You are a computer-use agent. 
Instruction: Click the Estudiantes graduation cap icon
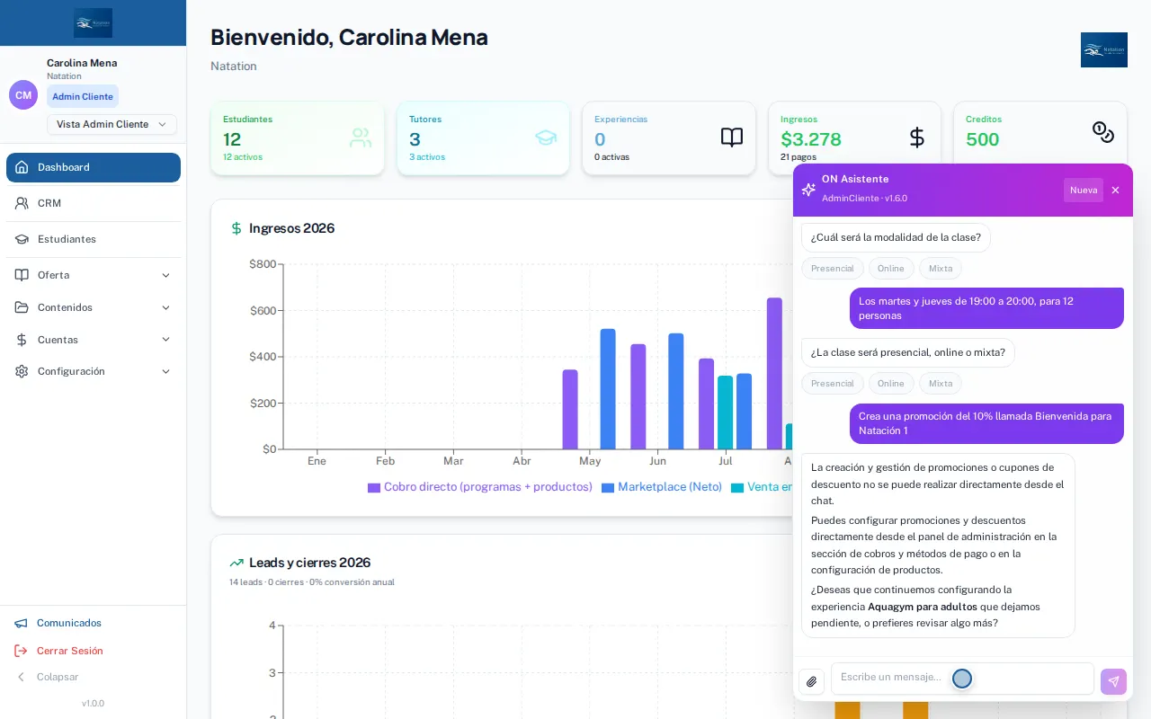click(x=22, y=239)
